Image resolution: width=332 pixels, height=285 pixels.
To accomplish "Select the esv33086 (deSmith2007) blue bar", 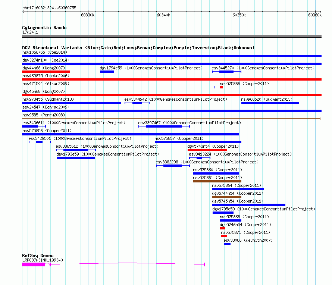I will (x=227, y=244).
